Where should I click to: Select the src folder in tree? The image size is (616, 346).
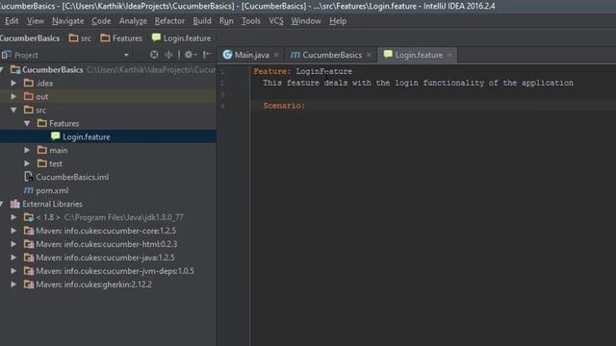click(x=40, y=111)
